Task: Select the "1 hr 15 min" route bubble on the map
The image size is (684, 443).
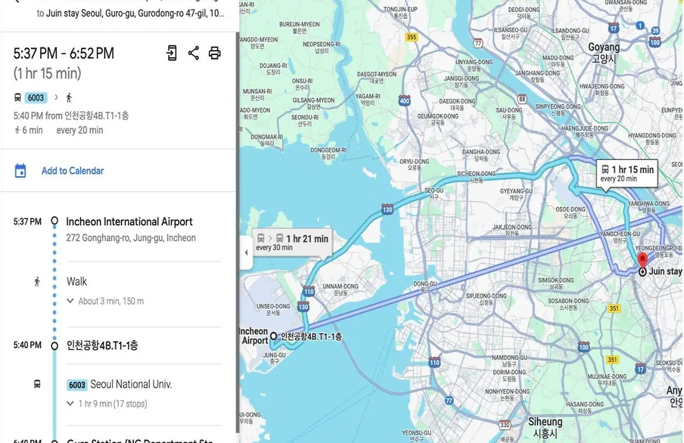Action: [627, 173]
